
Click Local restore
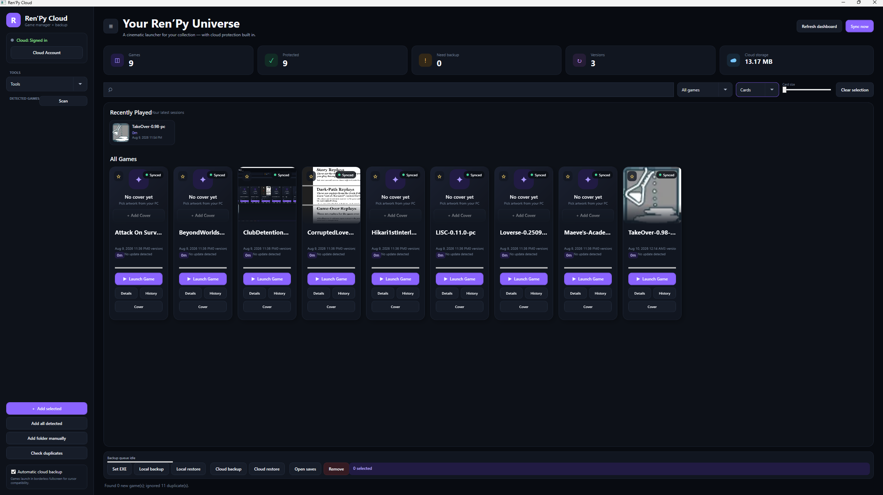tap(188, 469)
